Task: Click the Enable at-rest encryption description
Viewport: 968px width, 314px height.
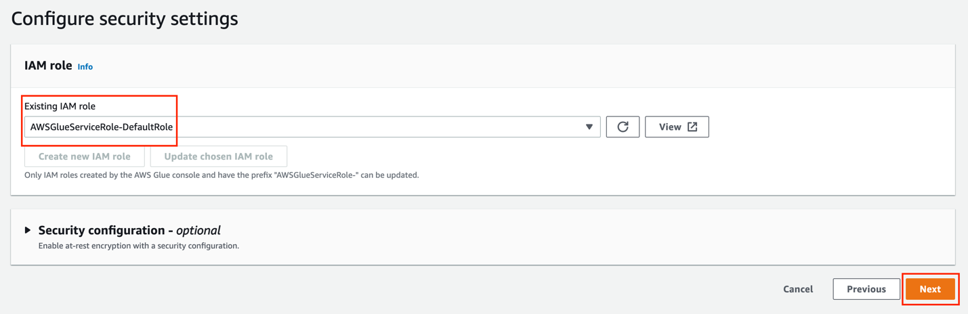Action: (138, 246)
